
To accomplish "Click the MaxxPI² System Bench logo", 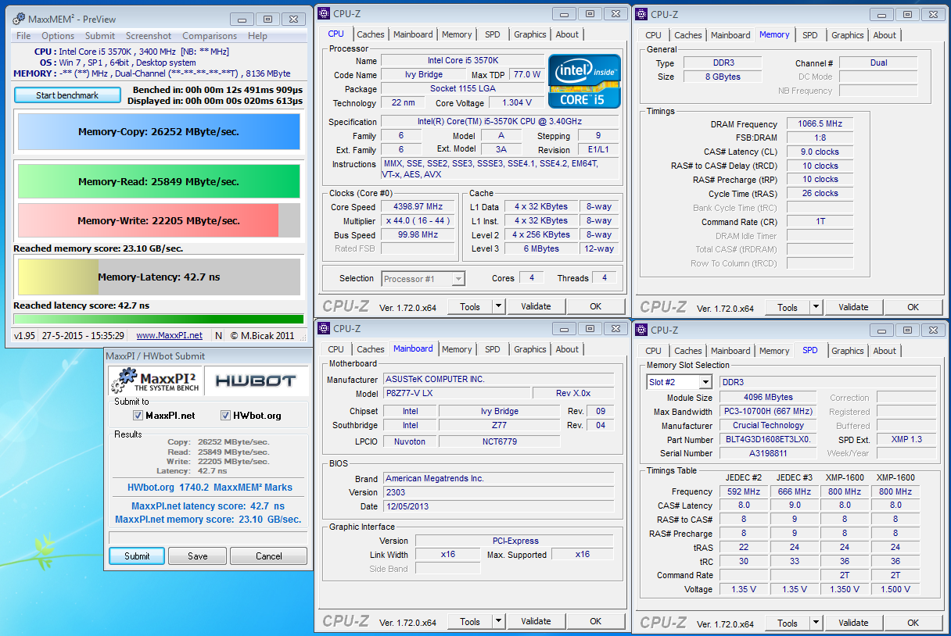I will [x=154, y=381].
